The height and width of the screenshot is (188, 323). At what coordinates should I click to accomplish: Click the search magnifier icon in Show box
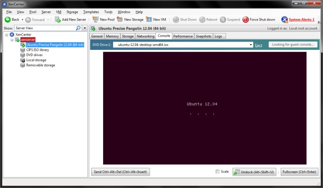tap(78, 28)
